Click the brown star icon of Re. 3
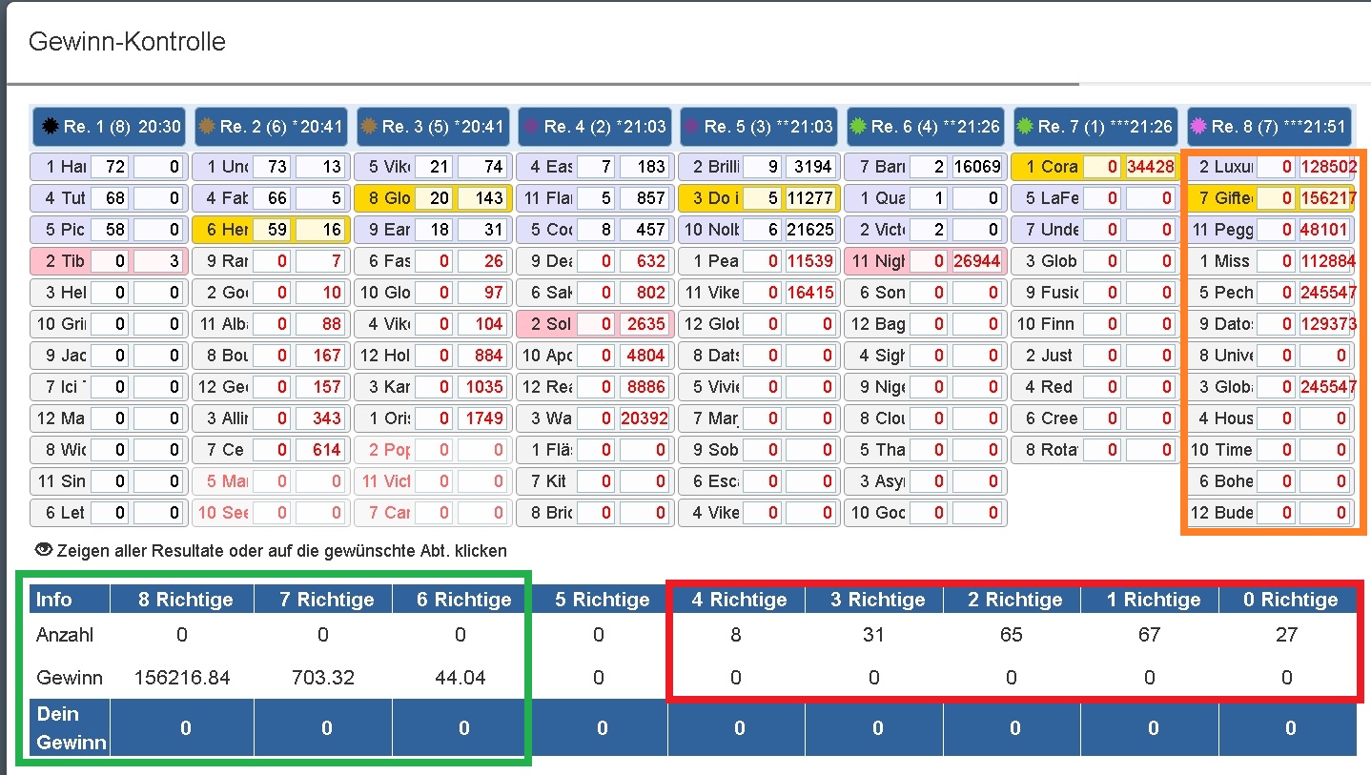 pos(370,127)
